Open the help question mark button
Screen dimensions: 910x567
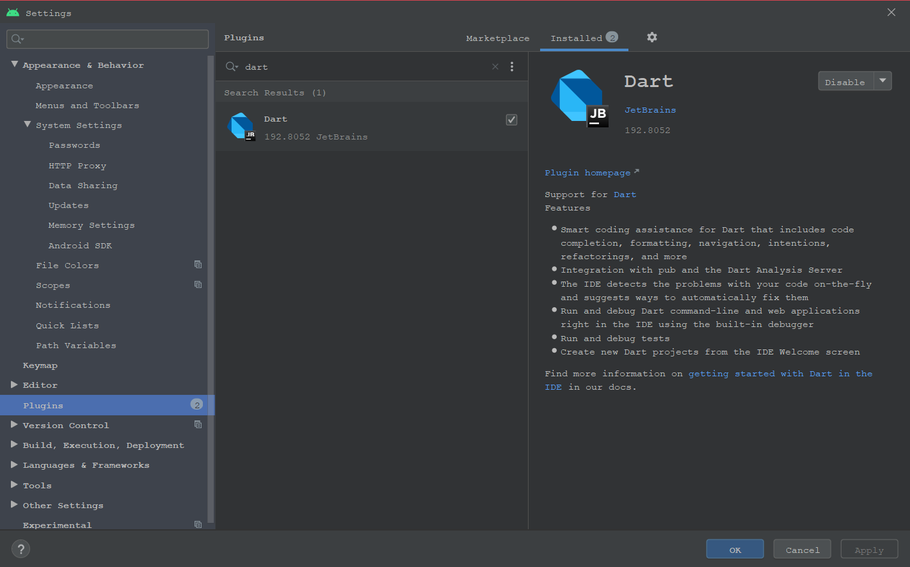tap(20, 549)
